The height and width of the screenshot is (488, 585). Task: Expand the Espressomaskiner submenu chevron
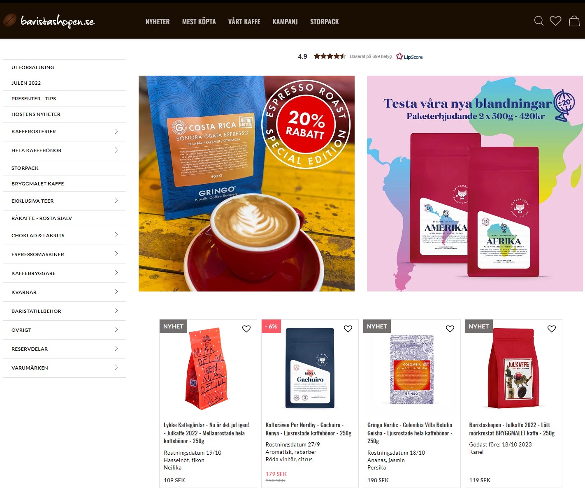(116, 254)
